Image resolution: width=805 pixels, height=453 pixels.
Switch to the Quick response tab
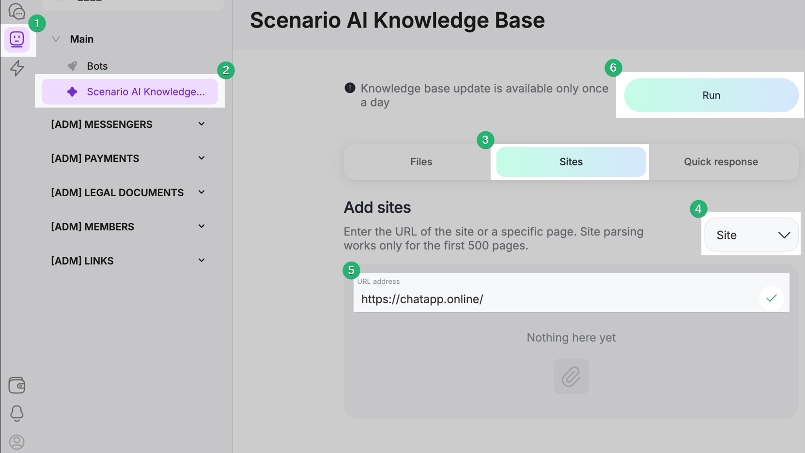pyautogui.click(x=721, y=162)
